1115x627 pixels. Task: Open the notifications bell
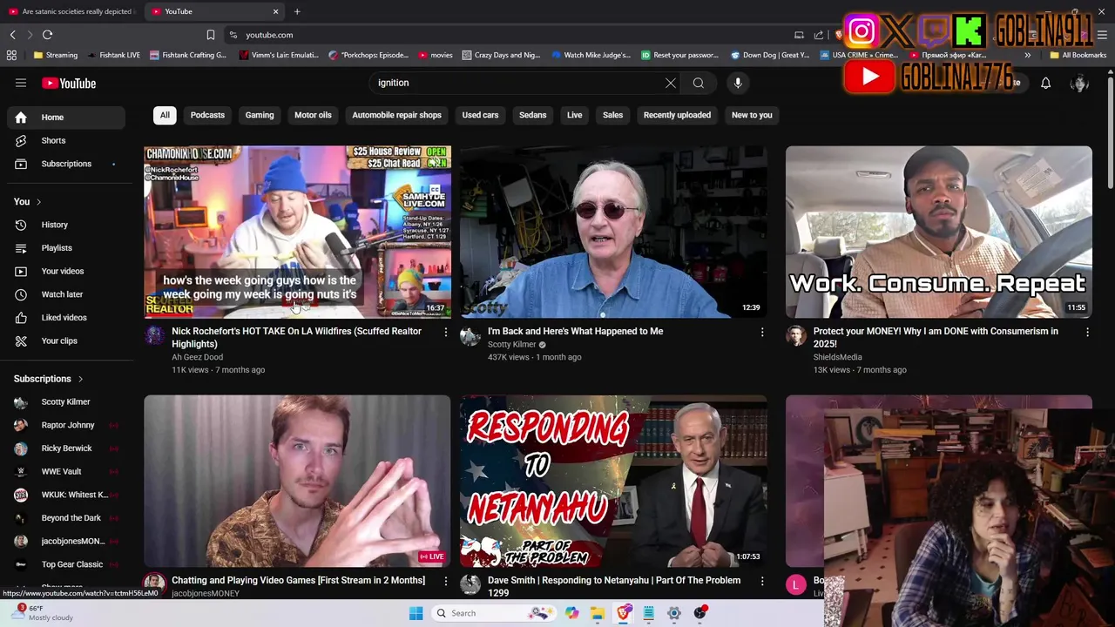pyautogui.click(x=1045, y=83)
